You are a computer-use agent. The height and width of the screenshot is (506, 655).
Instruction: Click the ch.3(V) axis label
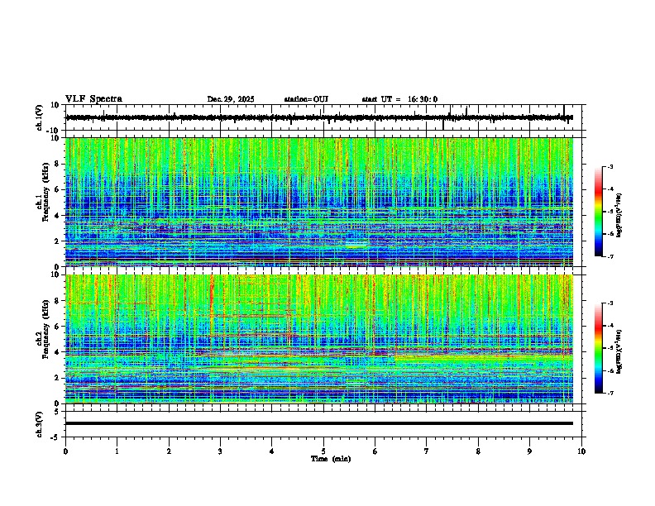point(40,424)
